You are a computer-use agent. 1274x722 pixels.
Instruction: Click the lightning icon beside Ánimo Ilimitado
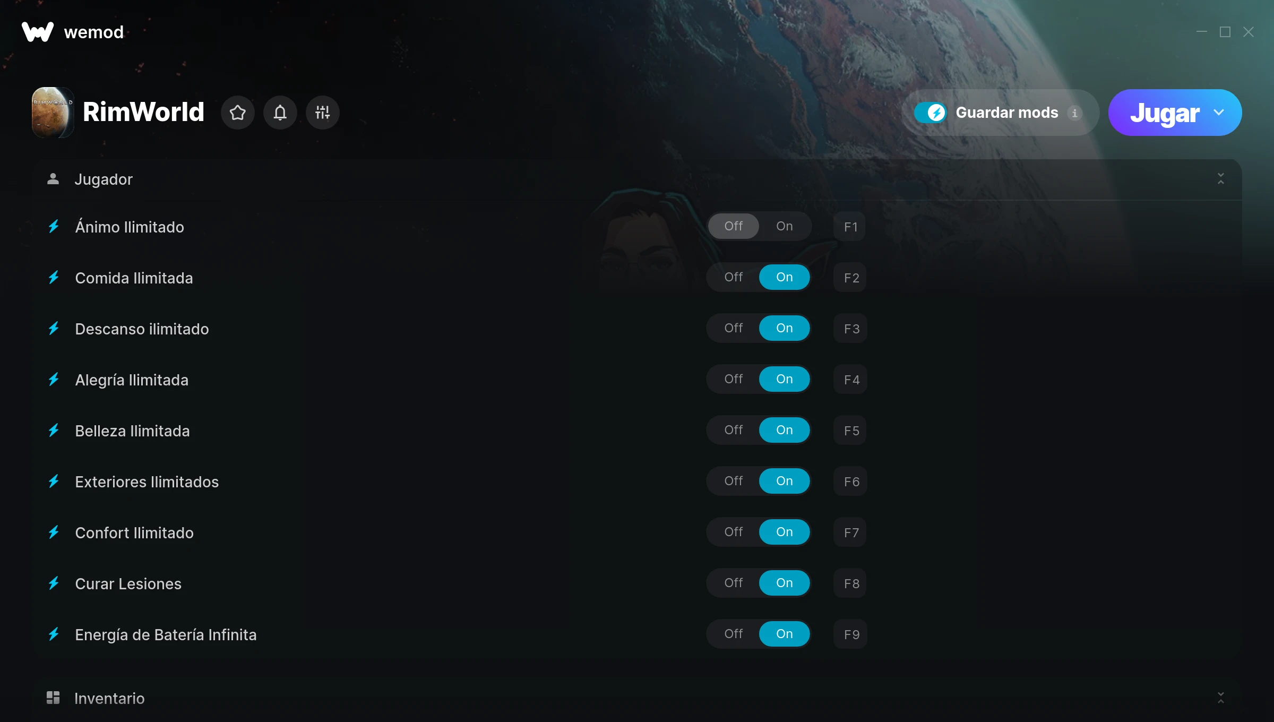click(x=54, y=227)
